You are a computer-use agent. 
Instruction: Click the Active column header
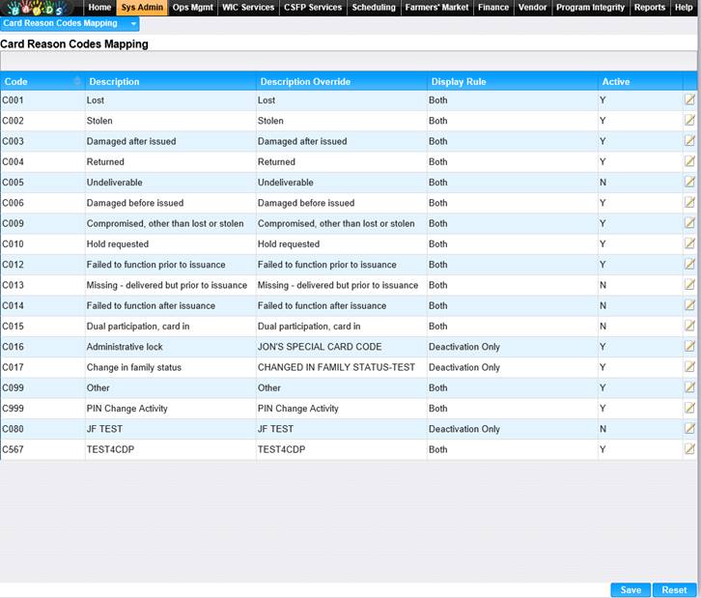[640, 81]
